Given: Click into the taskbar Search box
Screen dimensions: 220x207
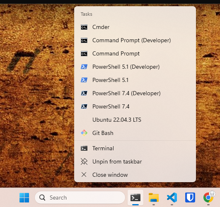Looking at the screenshot, I should 80,197.
